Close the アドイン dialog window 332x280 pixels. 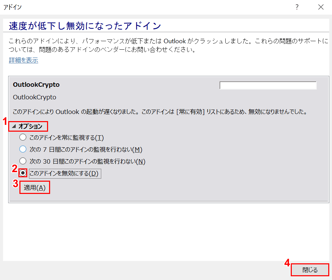pyautogui.click(x=321, y=7)
